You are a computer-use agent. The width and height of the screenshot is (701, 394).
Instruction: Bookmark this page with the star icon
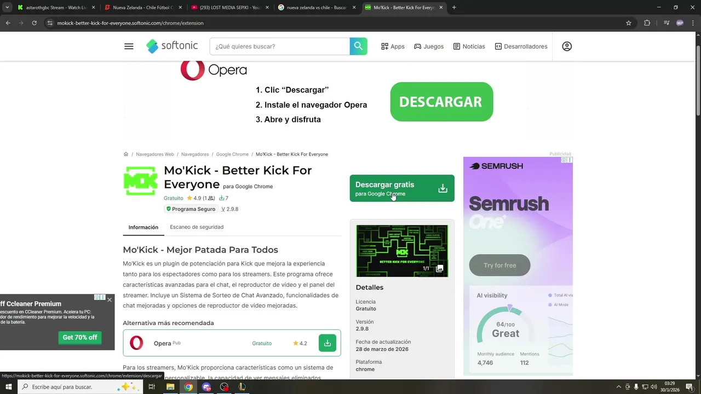pyautogui.click(x=629, y=23)
